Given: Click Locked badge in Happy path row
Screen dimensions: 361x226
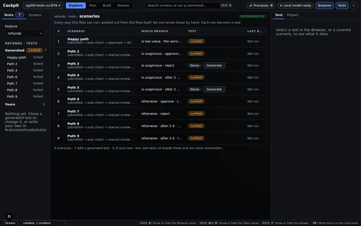Looking at the screenshot, I should tap(196, 41).
